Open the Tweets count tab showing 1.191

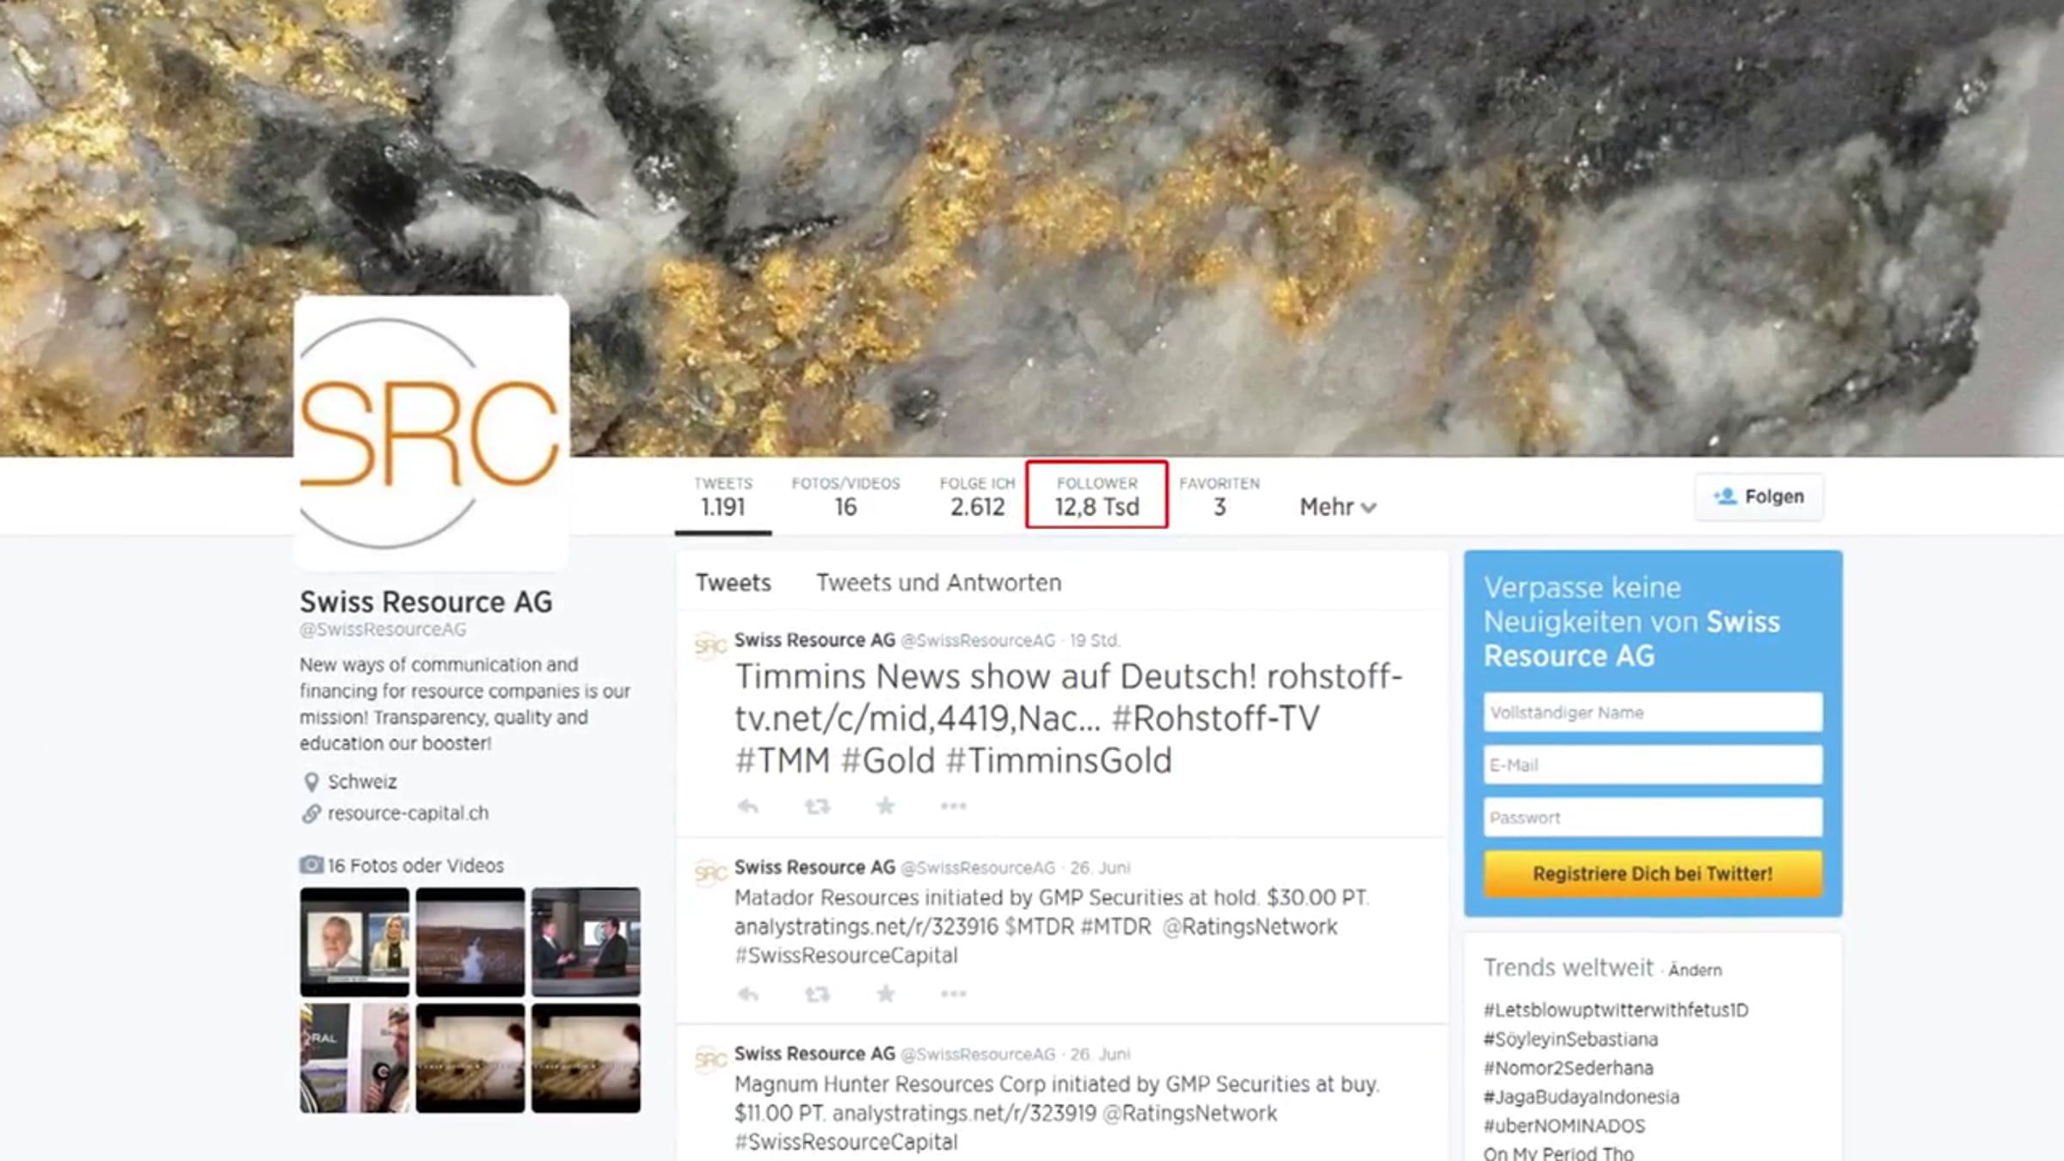tap(723, 496)
